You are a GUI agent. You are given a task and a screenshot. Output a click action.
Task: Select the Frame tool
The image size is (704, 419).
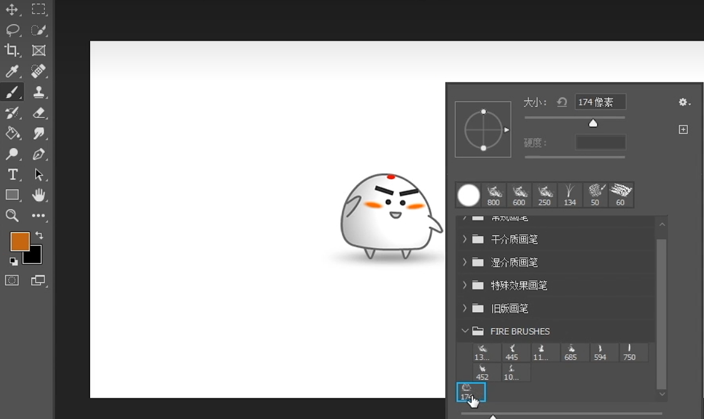38,50
